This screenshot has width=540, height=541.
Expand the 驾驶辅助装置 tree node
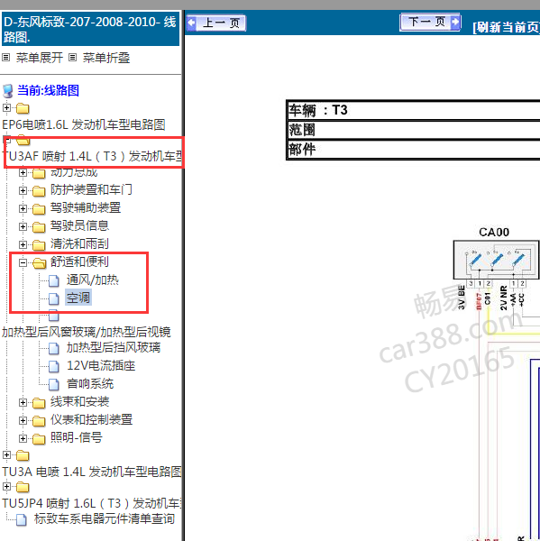(x=23, y=208)
